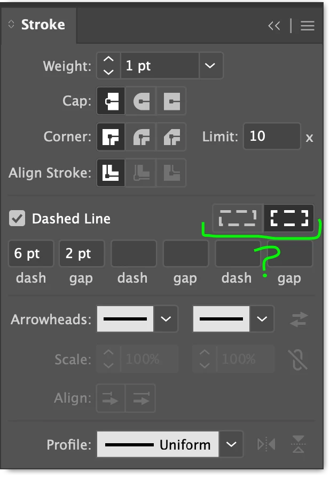Select the Miter Join corner icon
The width and height of the screenshot is (330, 480).
(111, 137)
